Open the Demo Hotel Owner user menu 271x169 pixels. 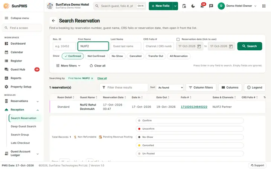(x=237, y=6)
